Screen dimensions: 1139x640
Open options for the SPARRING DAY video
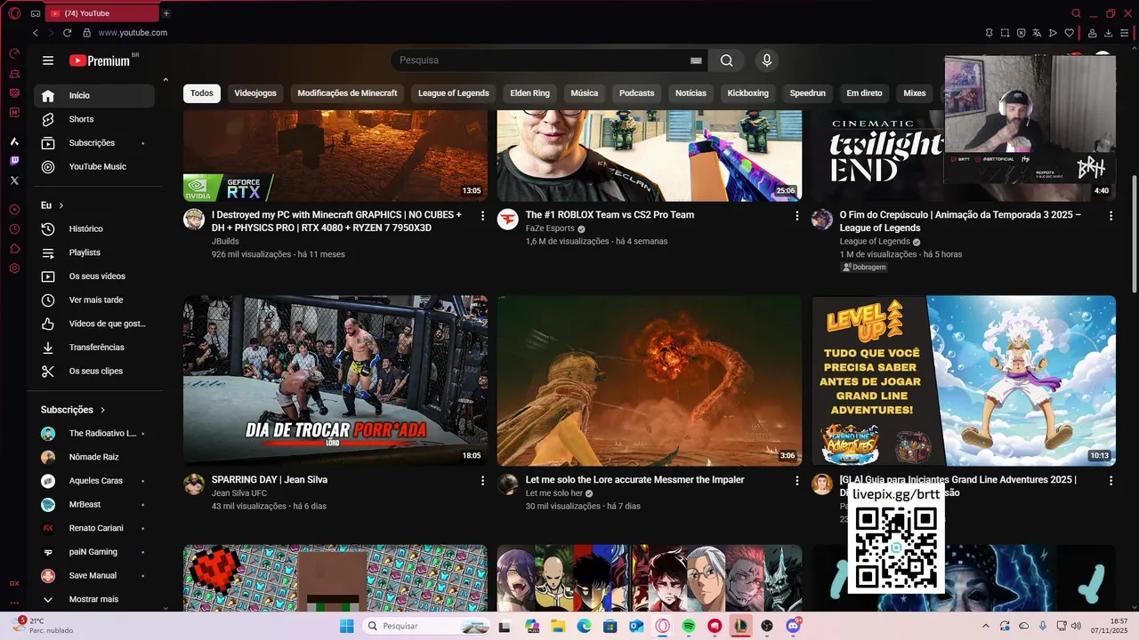pos(483,481)
